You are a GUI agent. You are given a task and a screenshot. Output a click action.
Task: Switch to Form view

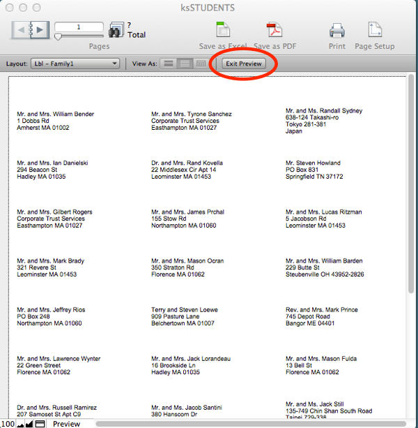[x=168, y=64]
